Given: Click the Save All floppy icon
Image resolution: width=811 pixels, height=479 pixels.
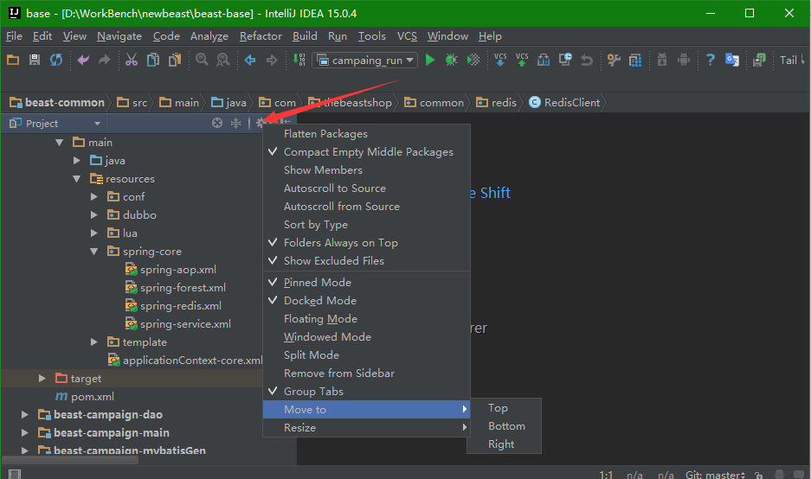Looking at the screenshot, I should click(35, 60).
